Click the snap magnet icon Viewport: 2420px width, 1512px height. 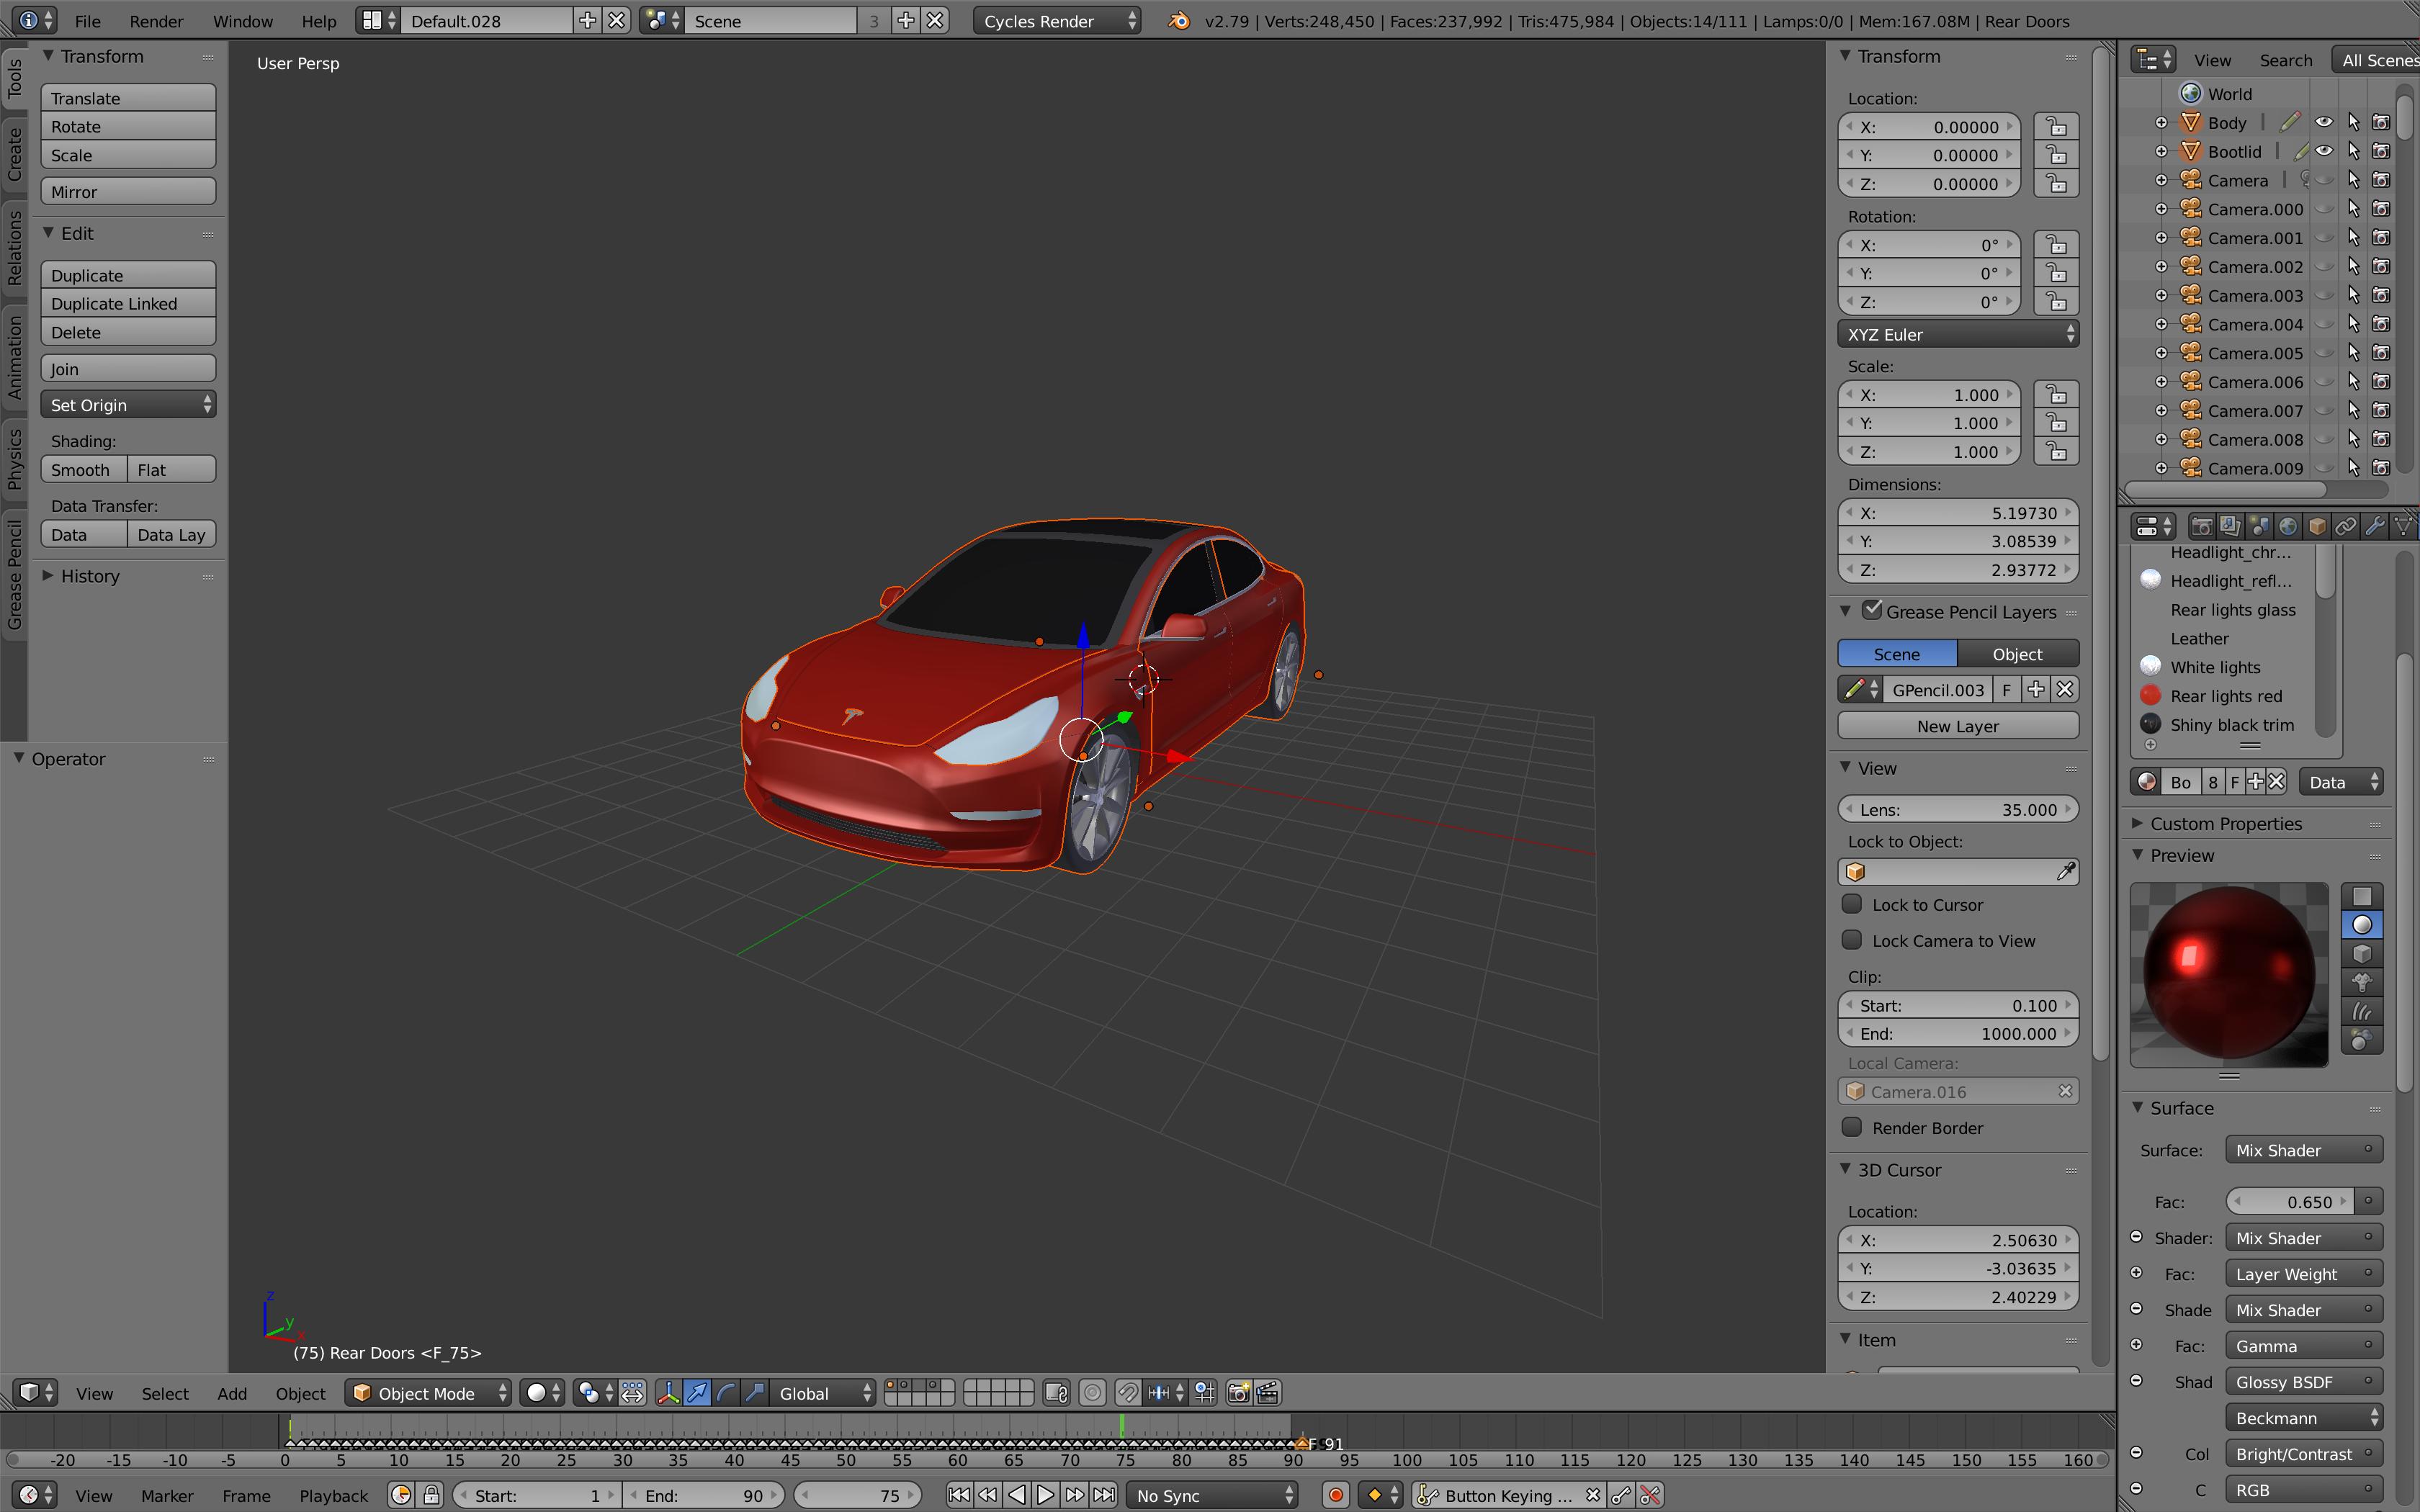[1128, 1393]
